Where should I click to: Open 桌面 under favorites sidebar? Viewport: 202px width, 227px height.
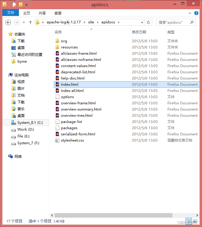click(21, 48)
